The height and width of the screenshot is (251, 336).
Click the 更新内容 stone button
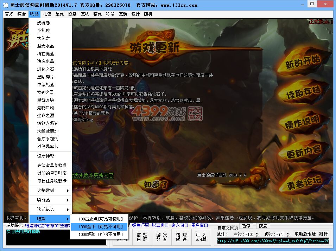coord(304,152)
